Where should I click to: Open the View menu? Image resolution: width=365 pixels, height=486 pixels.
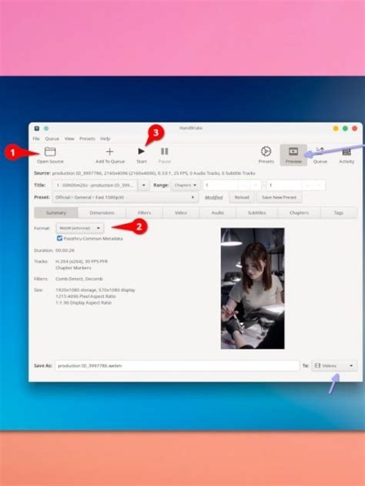click(x=69, y=139)
